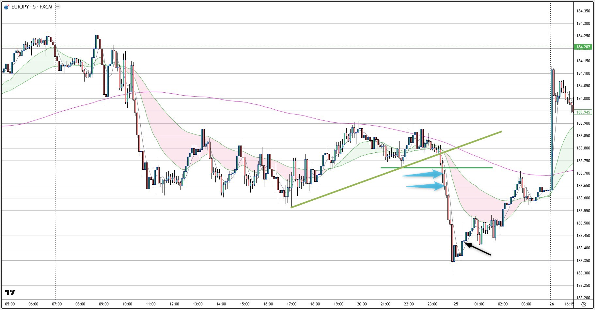595x310 pixels.
Task: Click the green 184.207 price label
Action: click(x=583, y=47)
